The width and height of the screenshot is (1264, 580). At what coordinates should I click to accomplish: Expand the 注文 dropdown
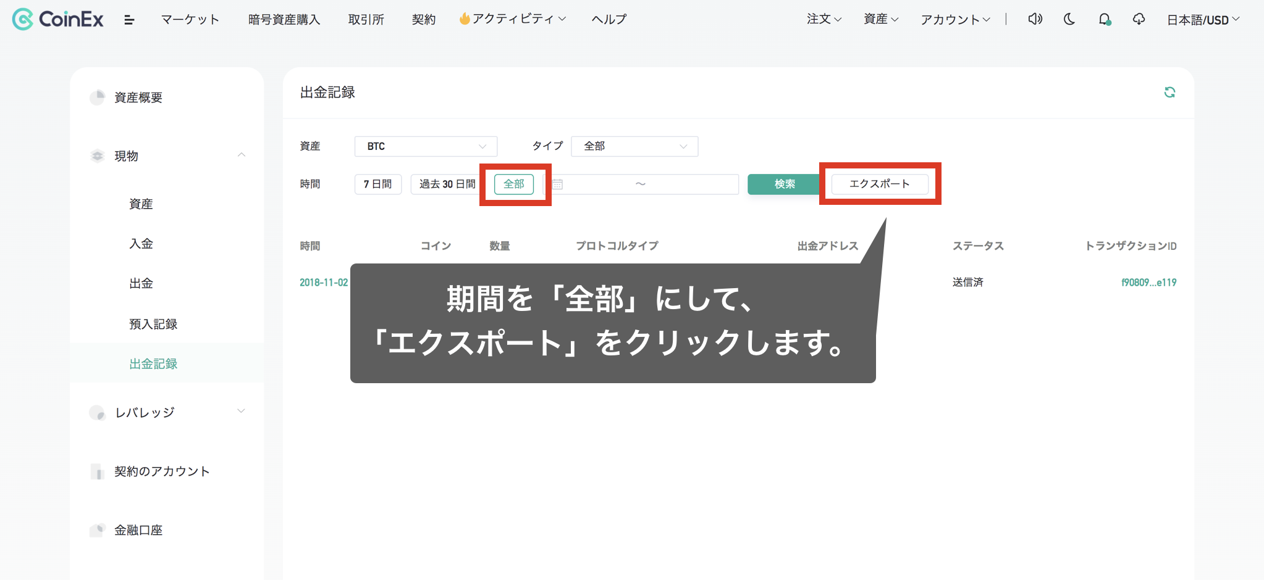coord(824,19)
